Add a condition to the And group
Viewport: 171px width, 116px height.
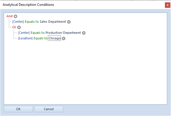15,16
